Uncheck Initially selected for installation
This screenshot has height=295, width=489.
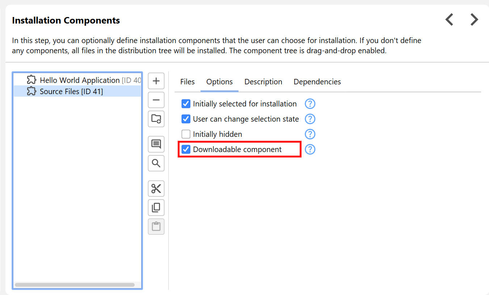point(186,104)
